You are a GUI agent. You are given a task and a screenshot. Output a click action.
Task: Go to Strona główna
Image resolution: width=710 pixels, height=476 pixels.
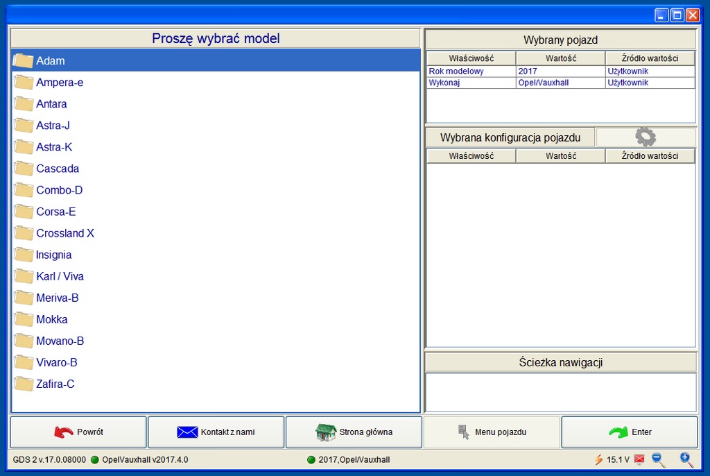pyautogui.click(x=354, y=432)
